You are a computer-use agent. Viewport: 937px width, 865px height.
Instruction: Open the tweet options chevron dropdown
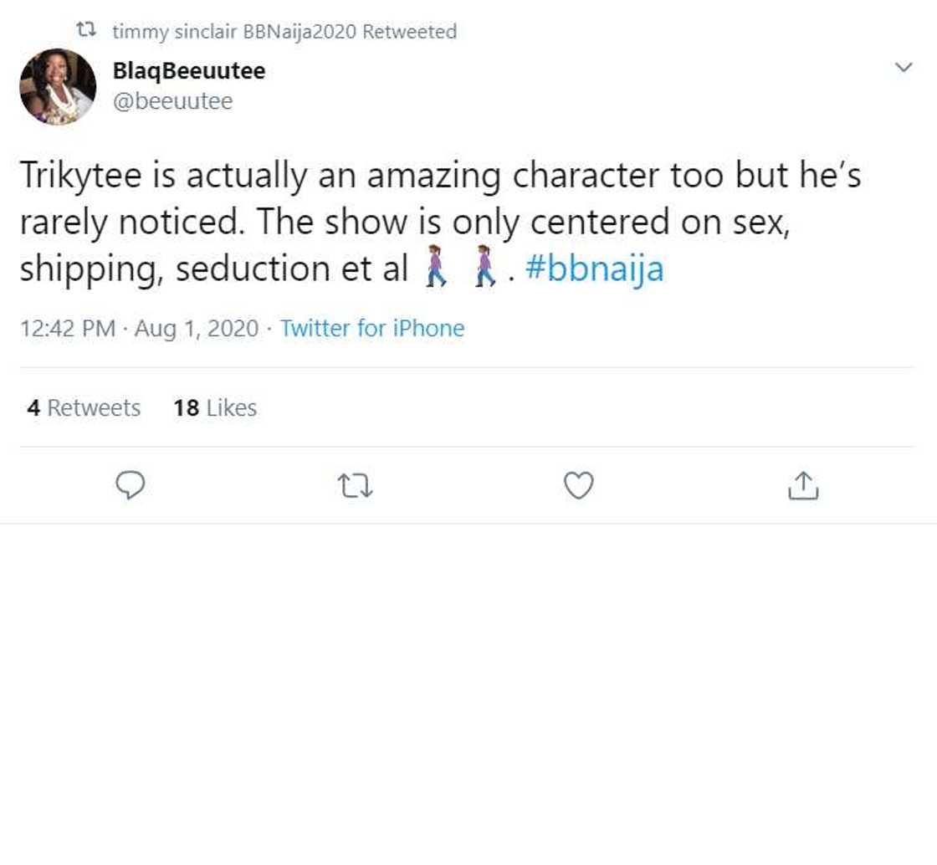(x=904, y=68)
